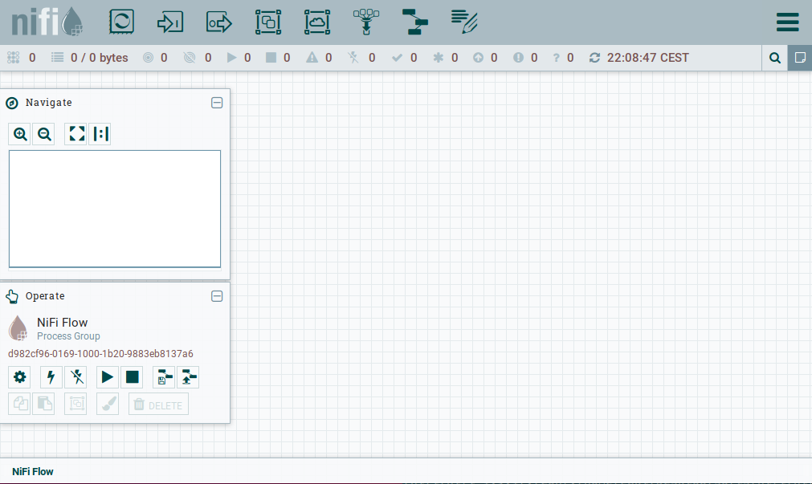This screenshot has width=812, height=484.
Task: Fit the flow to screen
Action: pos(76,134)
